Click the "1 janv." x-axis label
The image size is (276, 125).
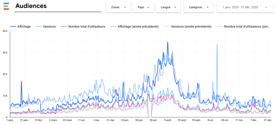coord(10,120)
